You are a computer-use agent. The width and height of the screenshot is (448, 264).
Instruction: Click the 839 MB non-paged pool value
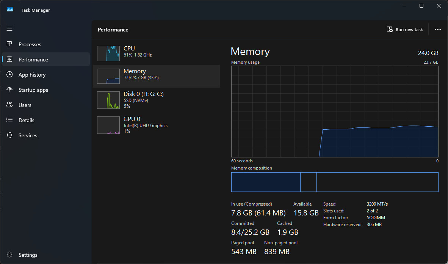click(277, 251)
